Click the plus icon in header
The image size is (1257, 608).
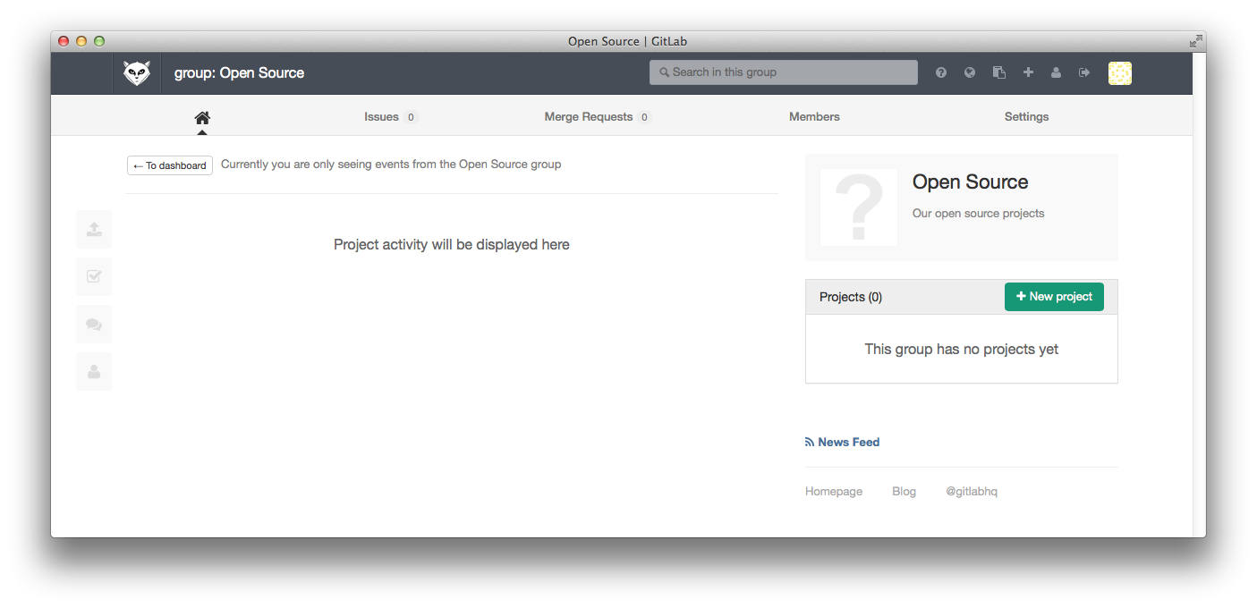point(1028,72)
